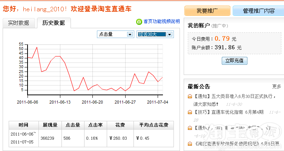Select the spend value ¥260.83
284x151 pixels.
[118, 138]
